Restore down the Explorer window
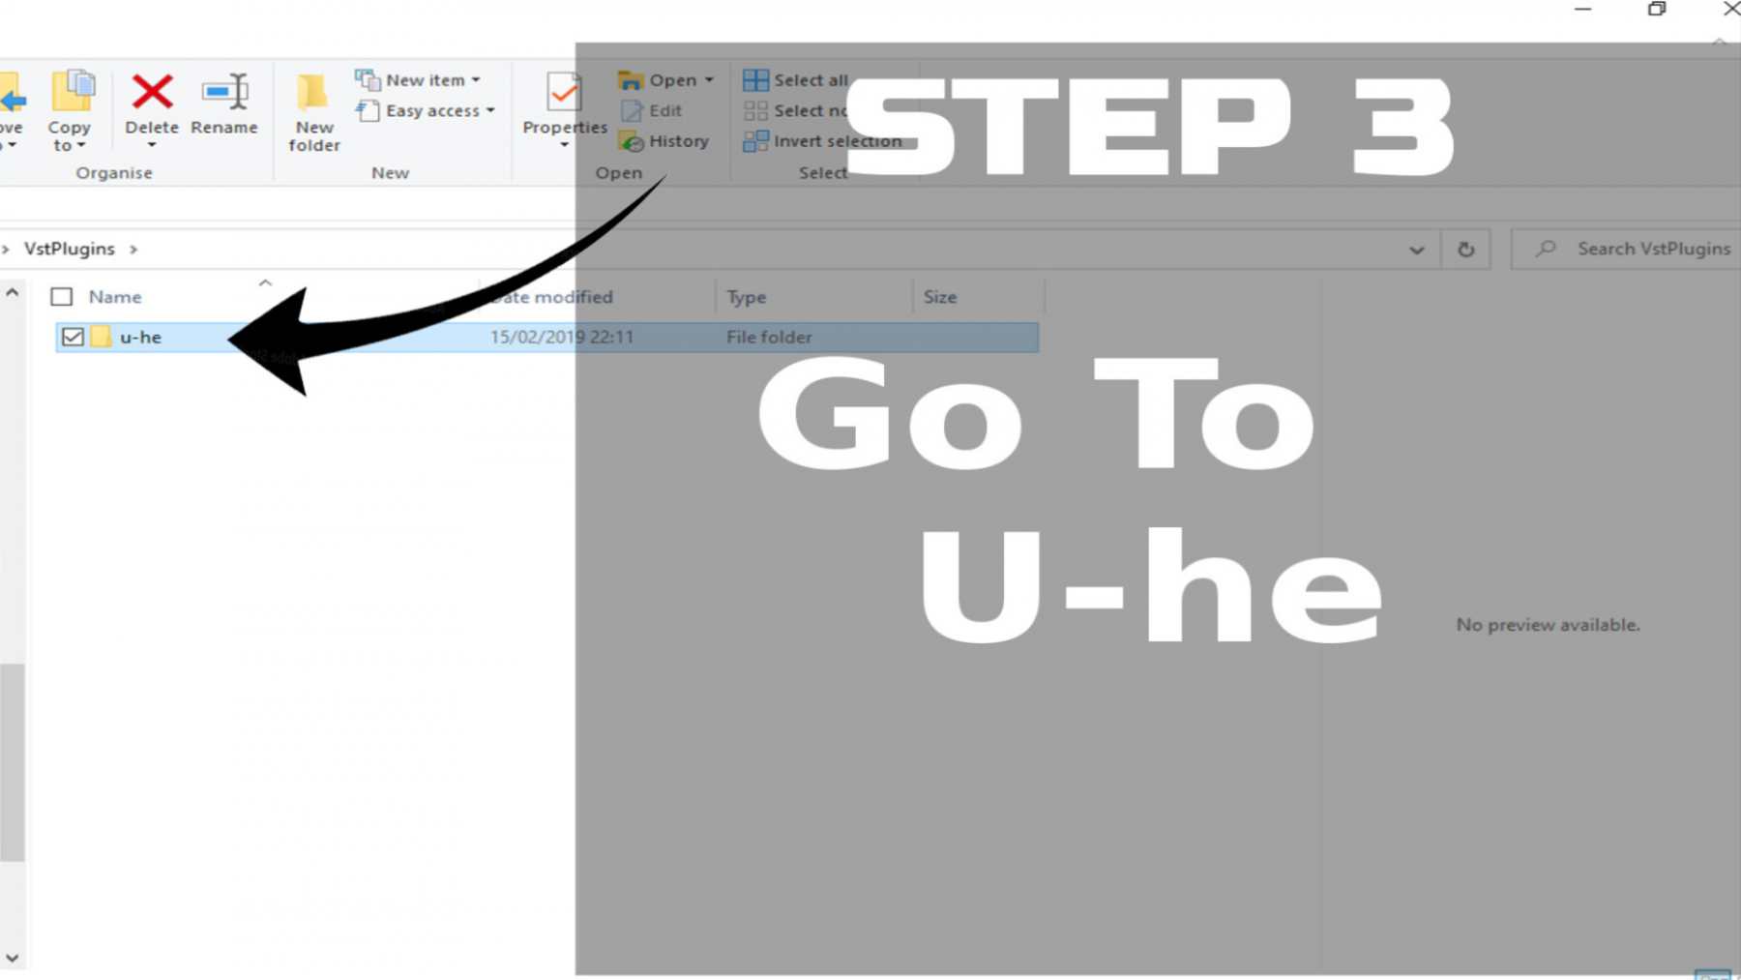Viewport: 1741px width, 980px height. tap(1657, 9)
